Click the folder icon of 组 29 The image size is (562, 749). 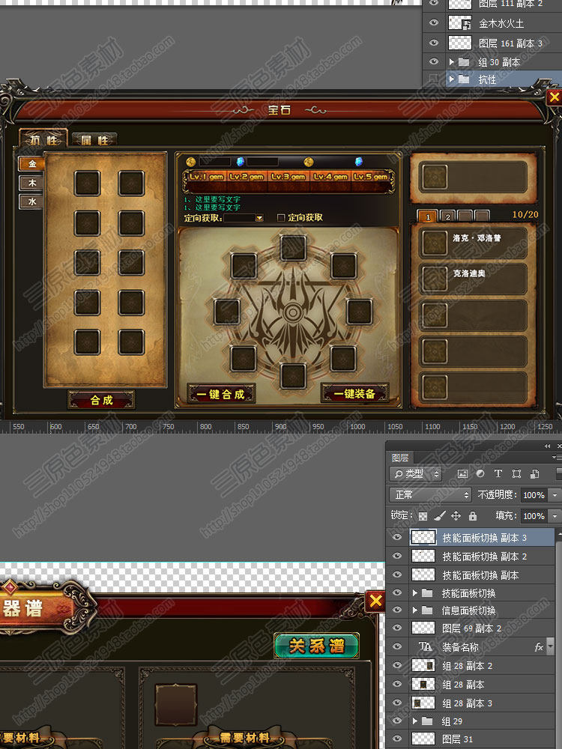click(427, 721)
